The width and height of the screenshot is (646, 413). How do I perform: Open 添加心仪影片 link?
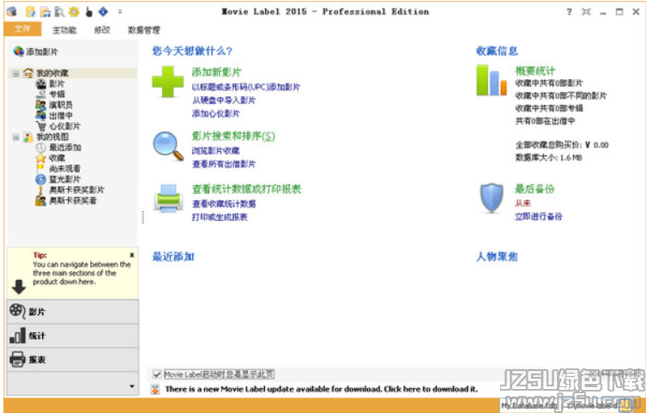pos(216,113)
